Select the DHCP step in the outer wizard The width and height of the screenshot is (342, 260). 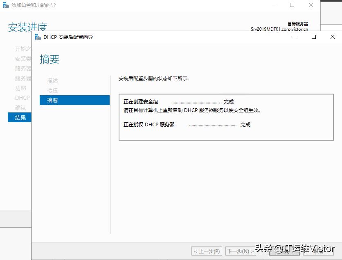(22, 98)
